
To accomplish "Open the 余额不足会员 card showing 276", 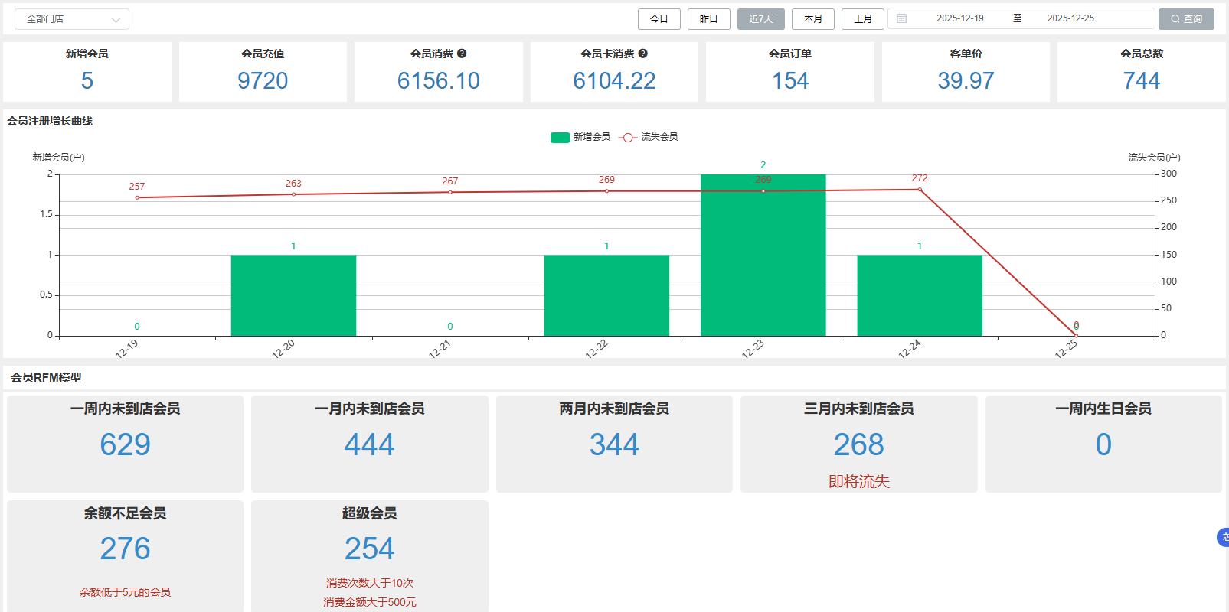I will [126, 556].
